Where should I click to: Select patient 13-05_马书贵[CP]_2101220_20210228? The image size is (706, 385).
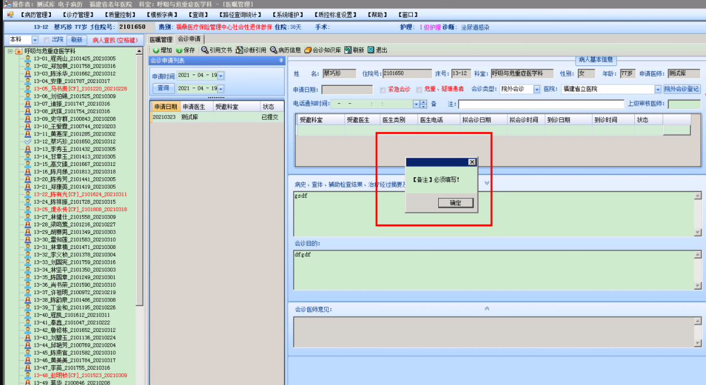point(80,89)
